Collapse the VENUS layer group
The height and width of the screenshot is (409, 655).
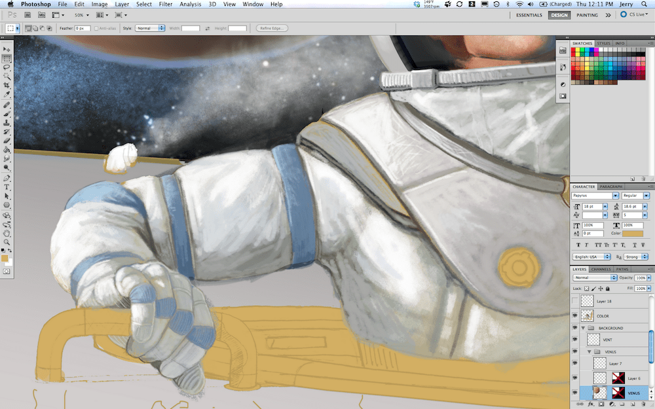click(589, 352)
